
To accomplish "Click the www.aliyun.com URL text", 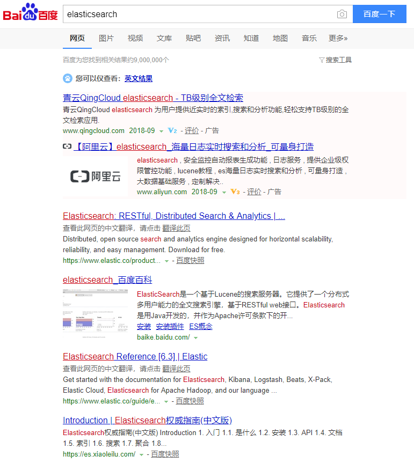I will pos(162,192).
